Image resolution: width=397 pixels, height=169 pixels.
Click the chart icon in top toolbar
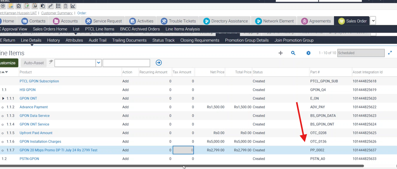(x=73, y=6)
